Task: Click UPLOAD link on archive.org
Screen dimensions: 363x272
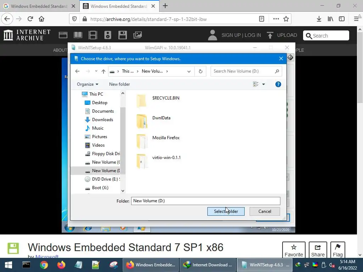Action: click(x=282, y=35)
